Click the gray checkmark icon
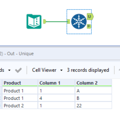This screenshot has height=120, width=120. click(x=18, y=70)
